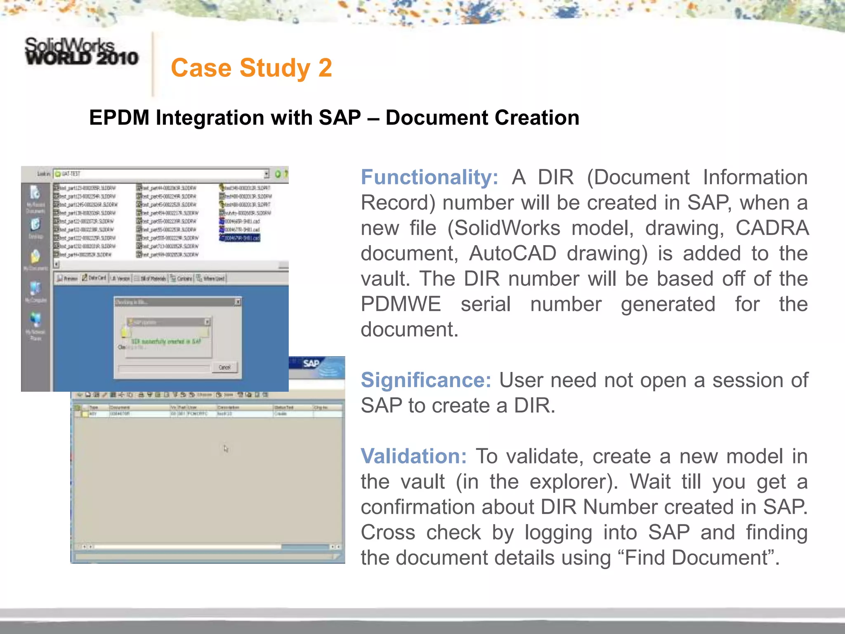Click the Status Text column header
The height and width of the screenshot is (634, 845).
(x=293, y=407)
